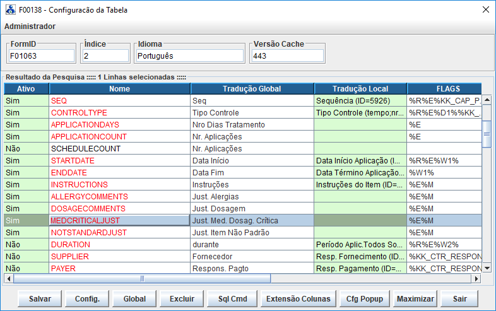Click the Salvar button

tap(40, 298)
